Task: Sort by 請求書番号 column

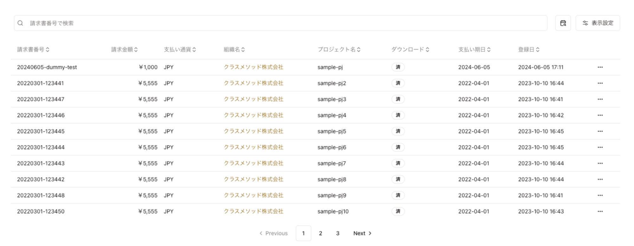Action: coord(33,49)
